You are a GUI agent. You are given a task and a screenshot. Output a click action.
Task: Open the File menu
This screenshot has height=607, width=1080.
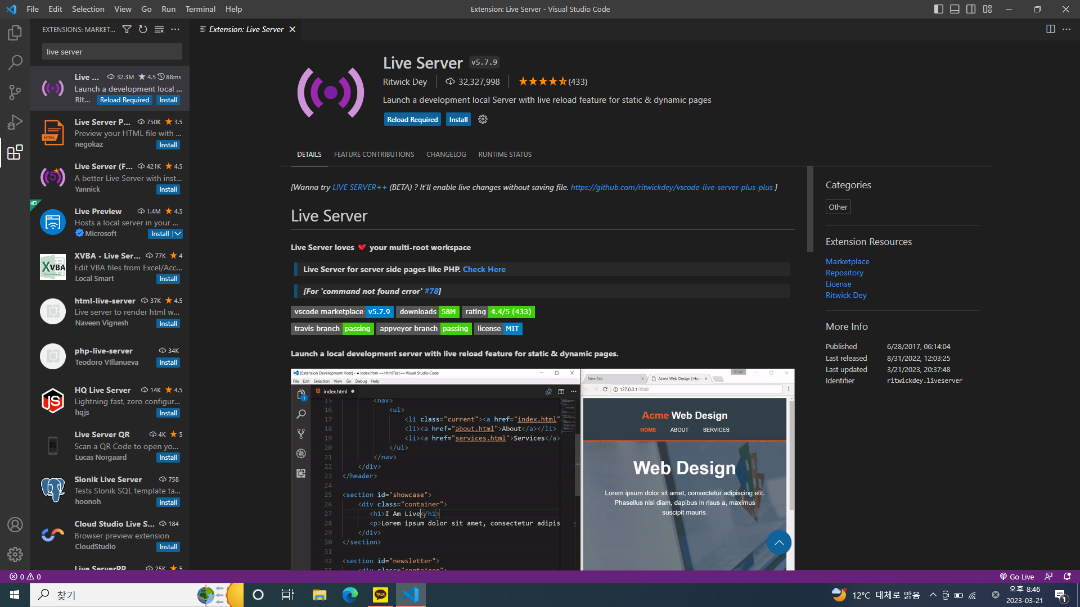33,9
